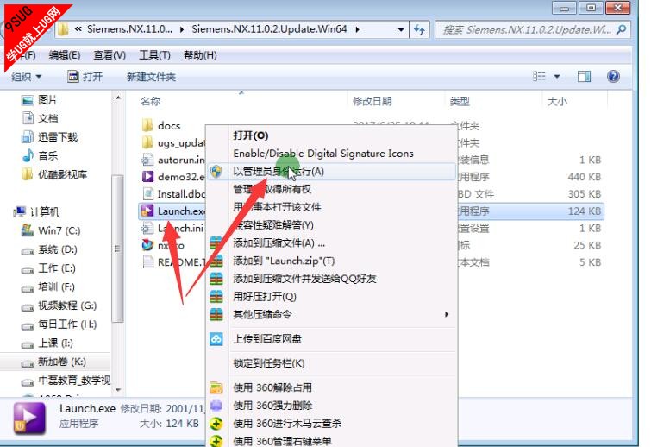The height and width of the screenshot is (447, 651).
Task: Click navigation pane scrollbar up arrow
Action: tap(118, 98)
